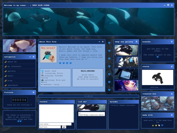The width and height of the screenshot is (177, 133).
Task: Click the seashells treasure box image
Action: click(x=157, y=103)
